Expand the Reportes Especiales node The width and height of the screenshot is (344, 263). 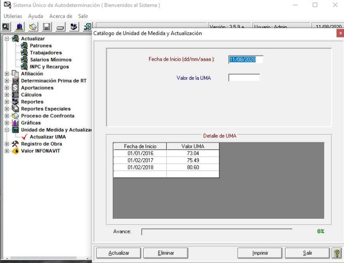[7, 109]
